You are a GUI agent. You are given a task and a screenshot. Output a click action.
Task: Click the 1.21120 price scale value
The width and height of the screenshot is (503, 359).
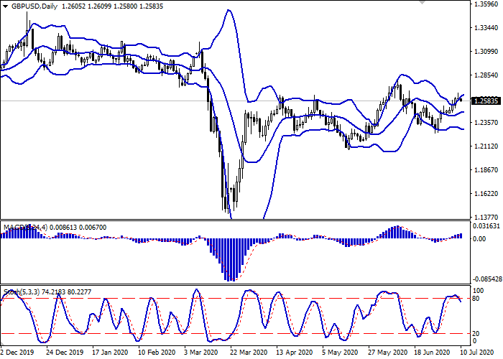tap(487, 146)
